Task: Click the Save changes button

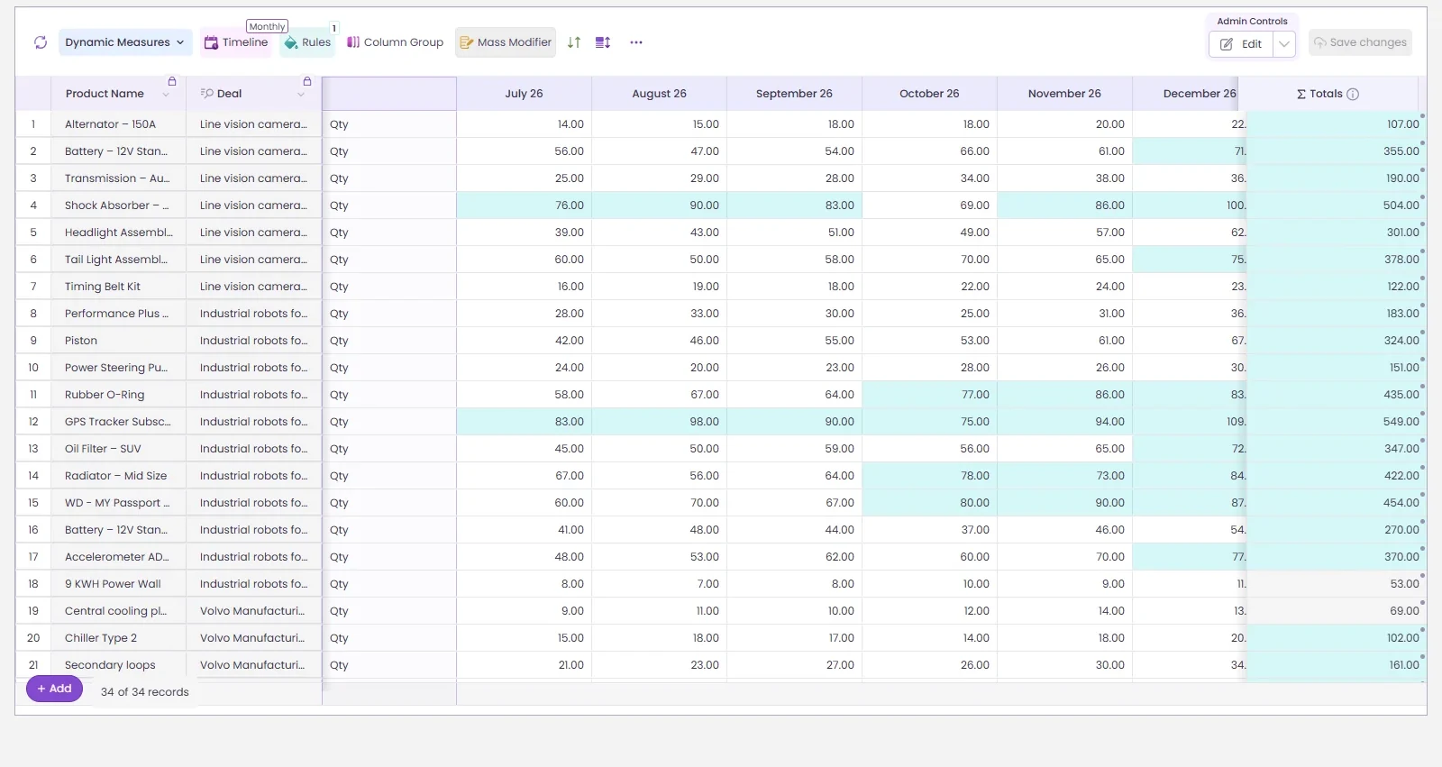Action: [x=1360, y=42]
